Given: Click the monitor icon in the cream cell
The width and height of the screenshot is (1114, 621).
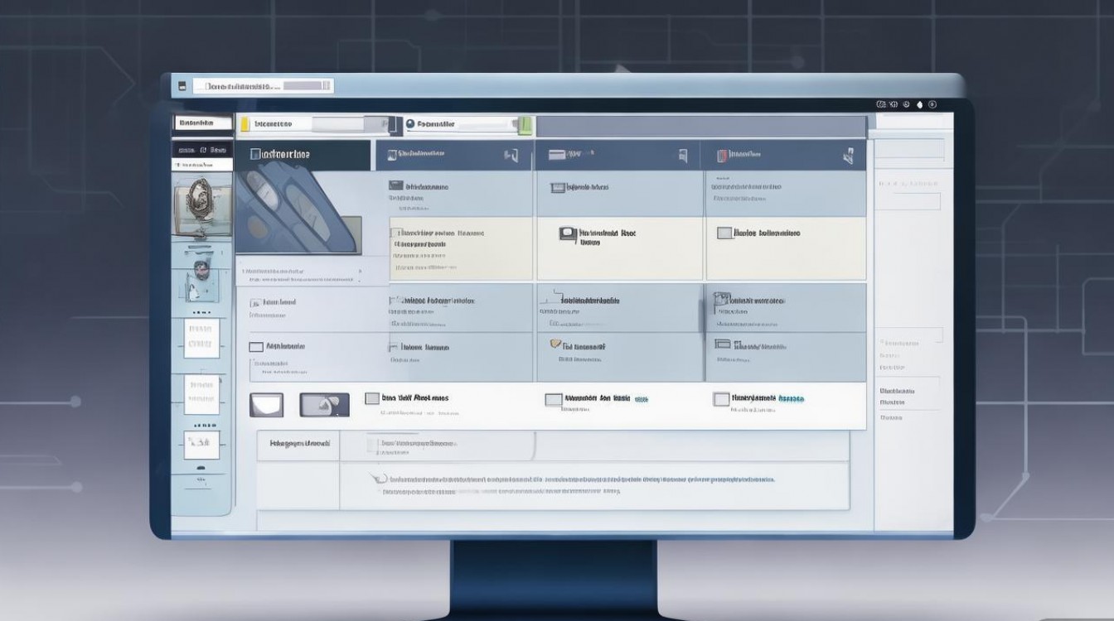Looking at the screenshot, I should [x=568, y=234].
